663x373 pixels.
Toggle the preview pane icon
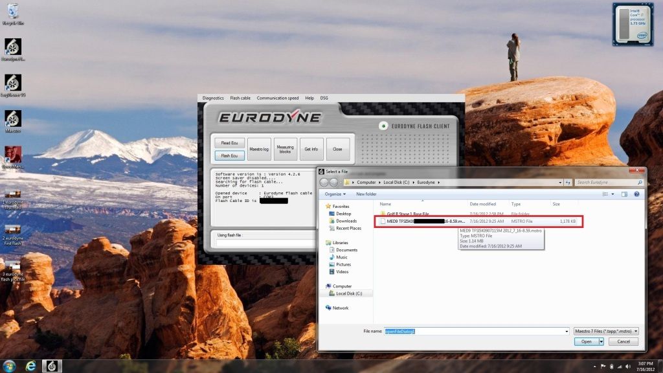pos(625,194)
